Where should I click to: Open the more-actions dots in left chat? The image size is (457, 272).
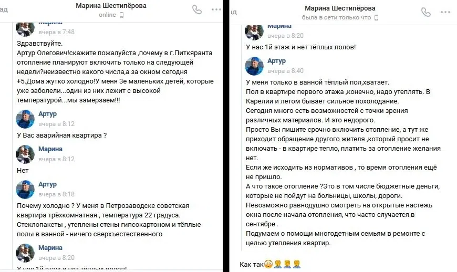pos(216,9)
